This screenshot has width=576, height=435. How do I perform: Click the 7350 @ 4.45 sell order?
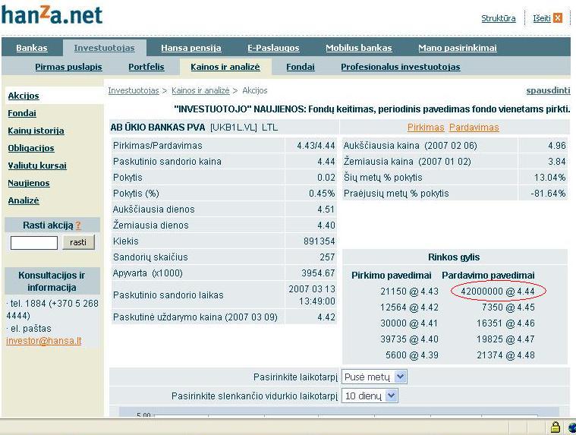click(508, 307)
